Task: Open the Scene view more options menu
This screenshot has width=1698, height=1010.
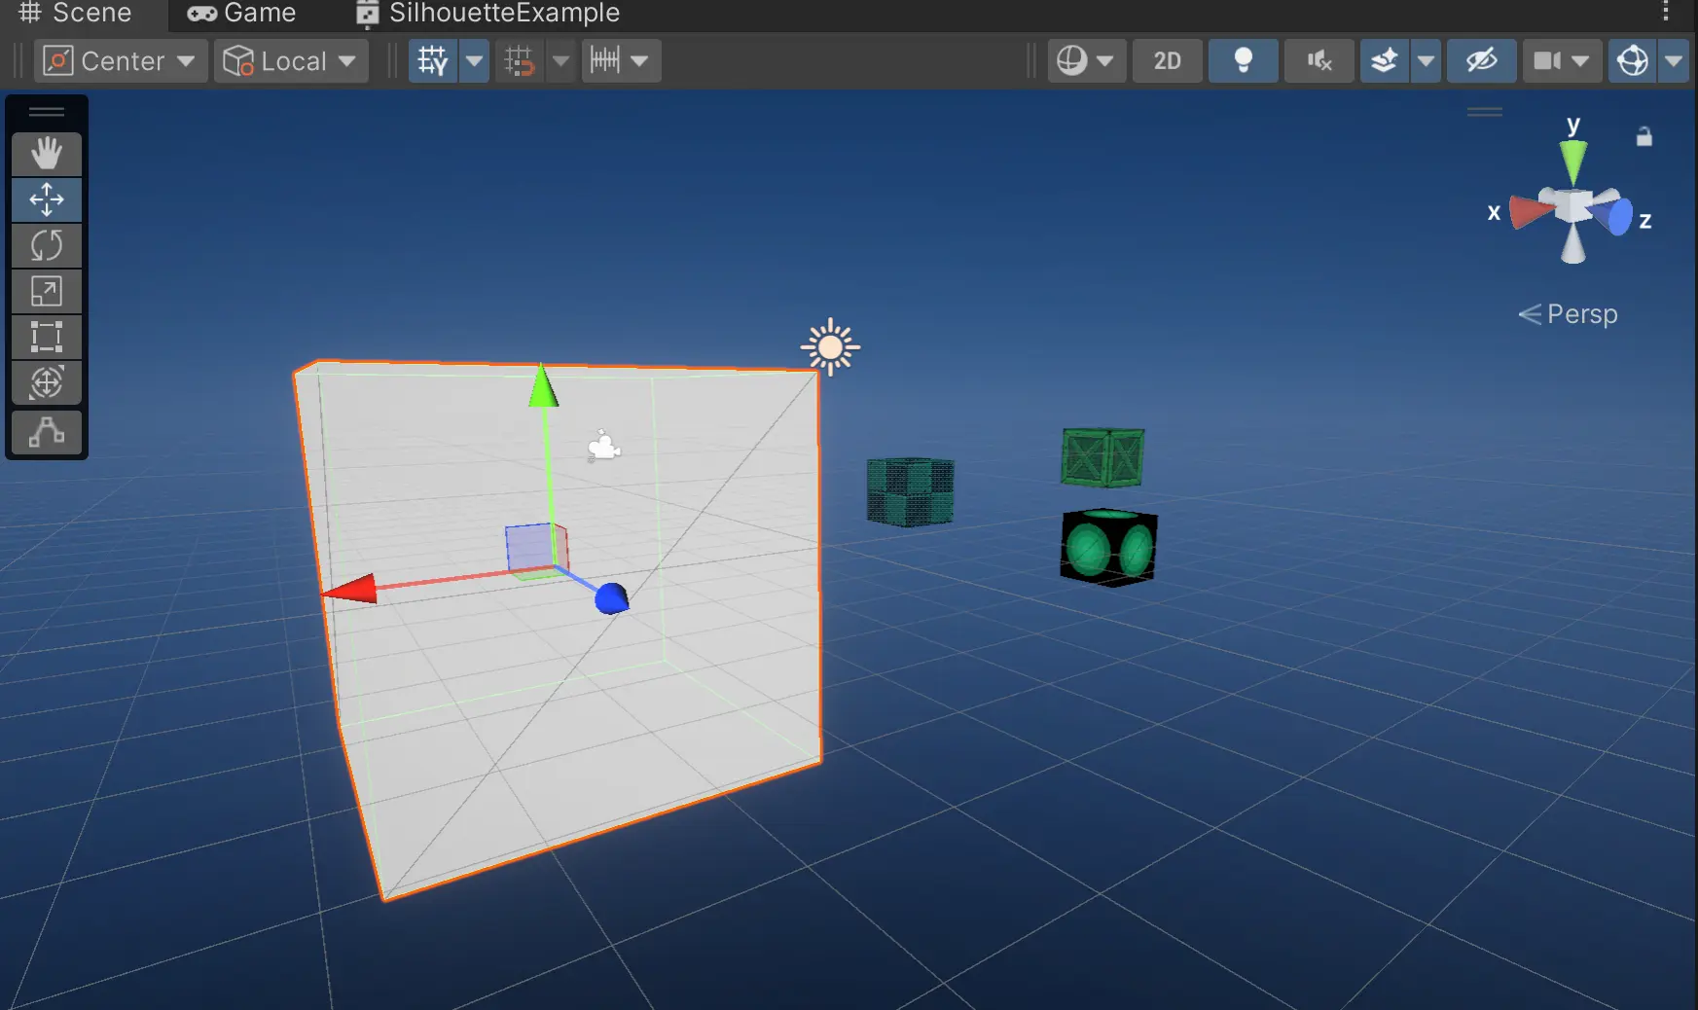Action: click(1666, 11)
